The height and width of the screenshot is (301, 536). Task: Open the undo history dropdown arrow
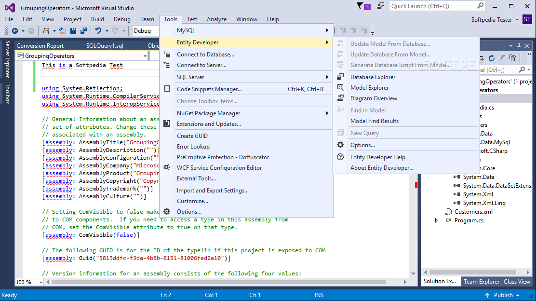coord(107,31)
